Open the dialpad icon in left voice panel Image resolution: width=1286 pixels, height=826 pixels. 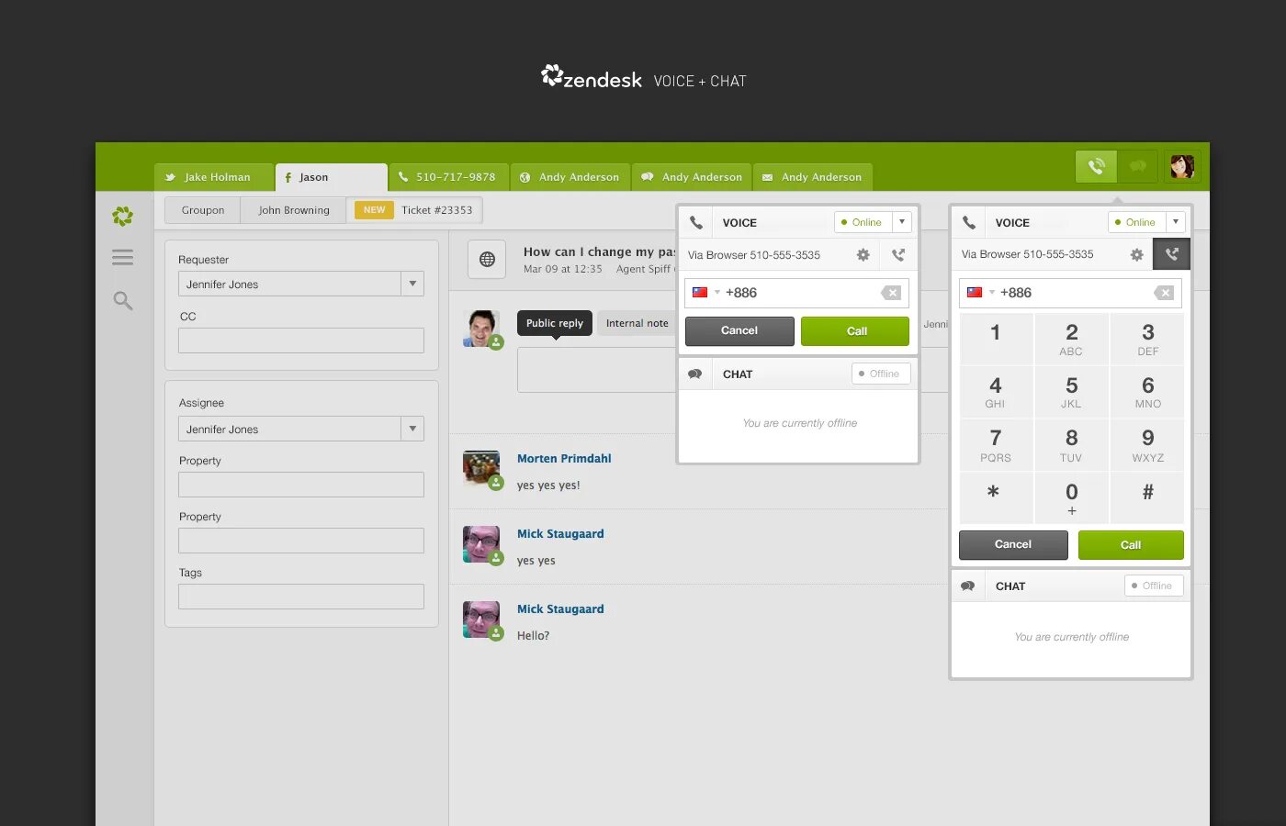pos(898,255)
